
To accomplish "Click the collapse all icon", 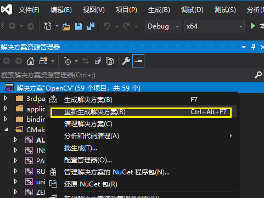I will (x=98, y=61).
